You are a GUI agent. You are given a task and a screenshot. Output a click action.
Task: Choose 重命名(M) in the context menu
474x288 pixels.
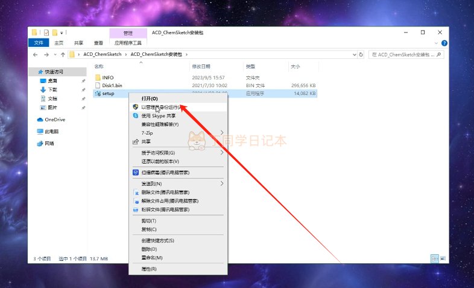(x=178, y=258)
